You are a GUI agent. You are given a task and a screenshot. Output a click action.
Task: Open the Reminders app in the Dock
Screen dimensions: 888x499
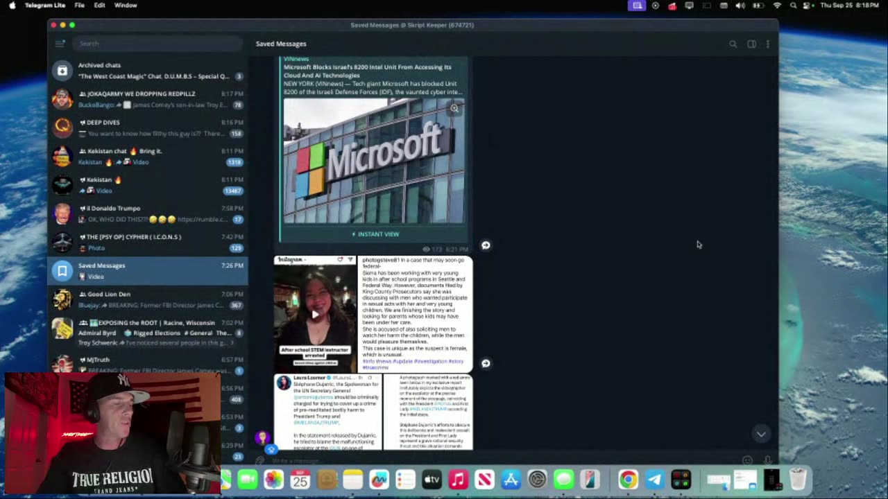405,480
